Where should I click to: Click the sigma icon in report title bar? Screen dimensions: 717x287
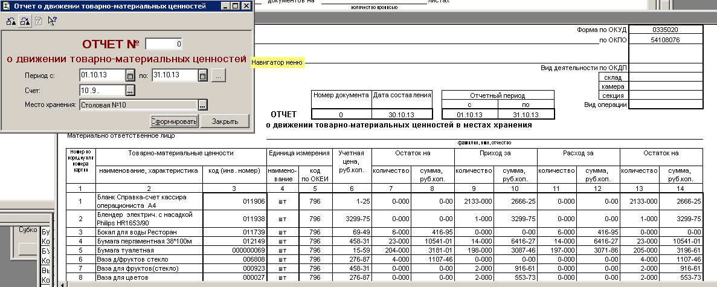point(6,5)
